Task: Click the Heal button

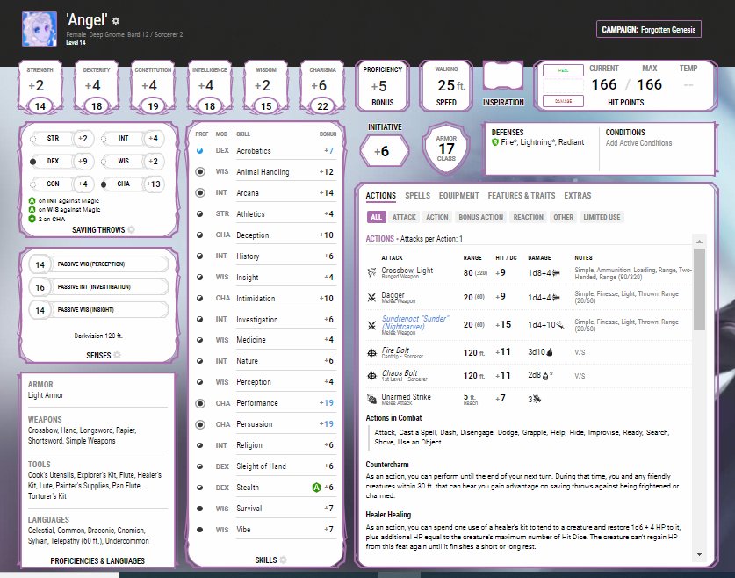Action: pos(563,70)
